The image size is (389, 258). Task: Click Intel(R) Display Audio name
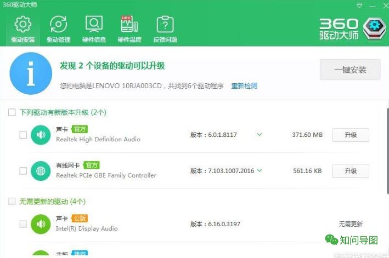[87, 228]
